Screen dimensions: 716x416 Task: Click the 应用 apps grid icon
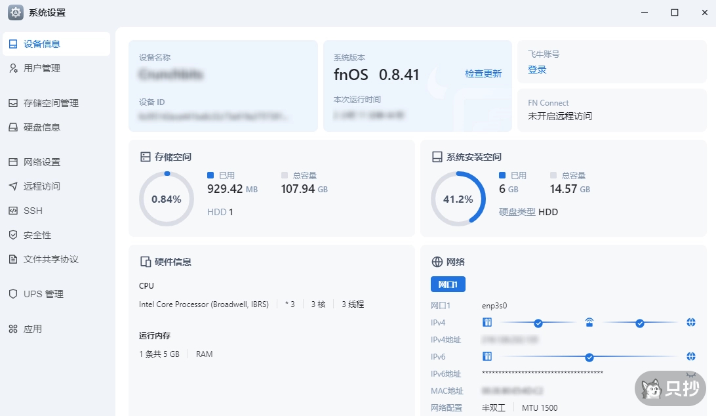click(13, 329)
